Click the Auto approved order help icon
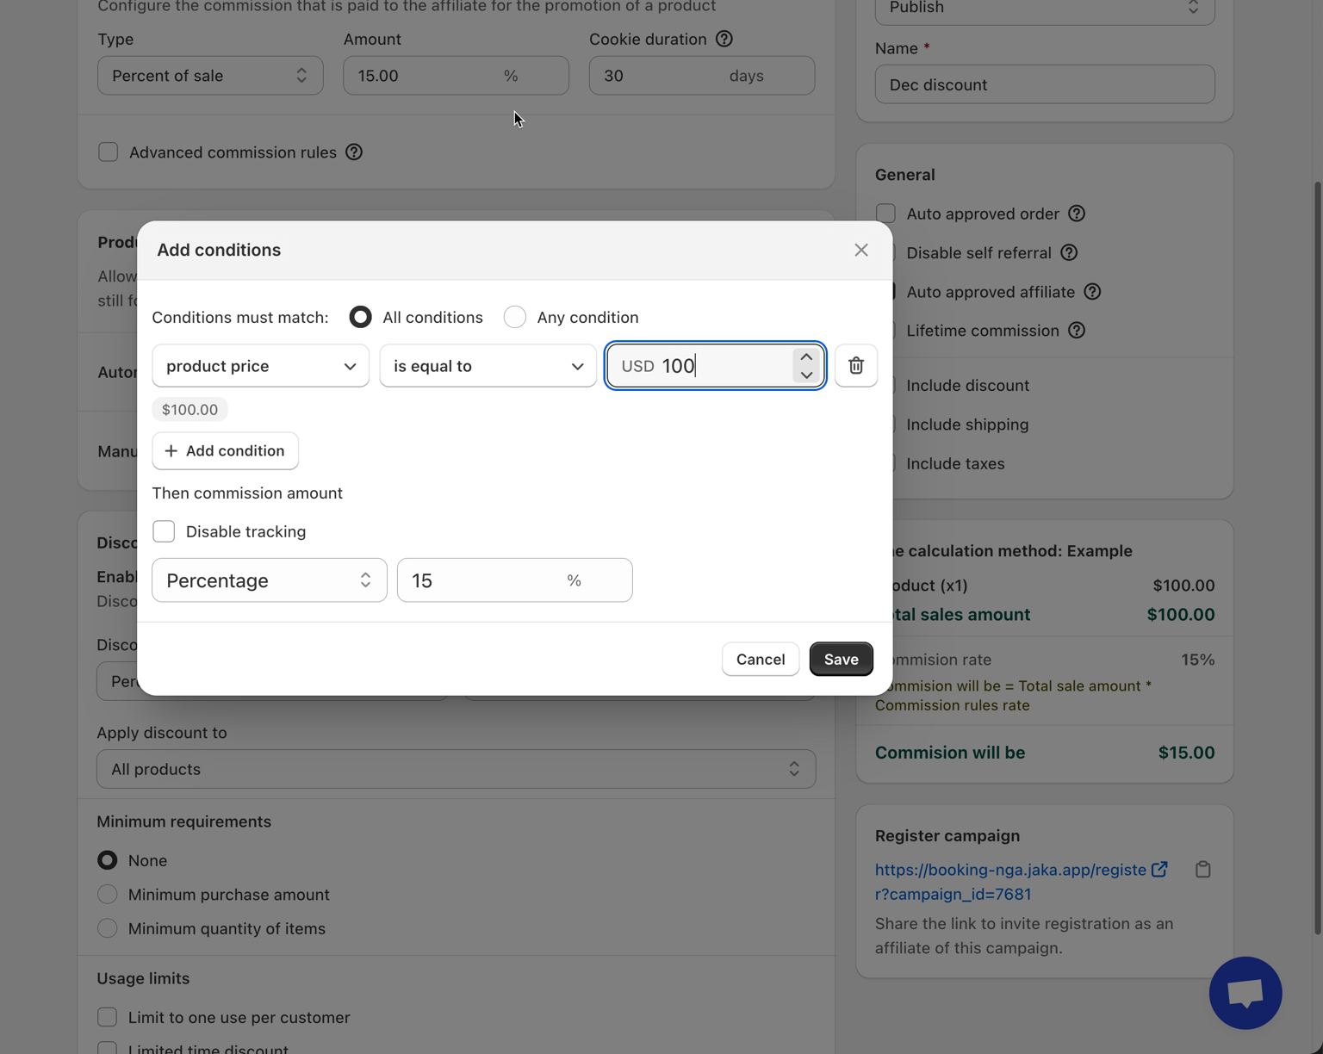This screenshot has width=1323, height=1054. [1077, 214]
